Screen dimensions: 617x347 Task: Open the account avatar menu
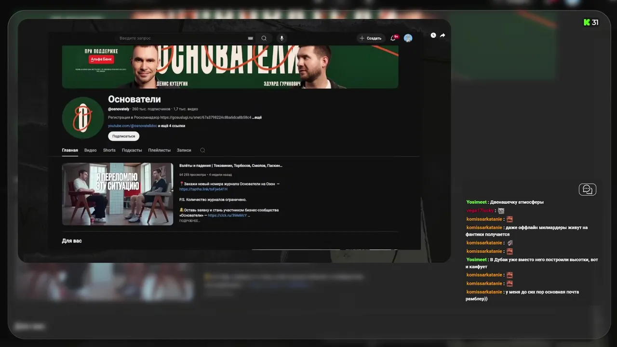coord(408,38)
